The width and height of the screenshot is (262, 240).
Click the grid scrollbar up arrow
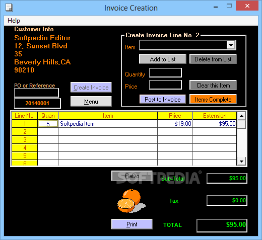pos(241,116)
